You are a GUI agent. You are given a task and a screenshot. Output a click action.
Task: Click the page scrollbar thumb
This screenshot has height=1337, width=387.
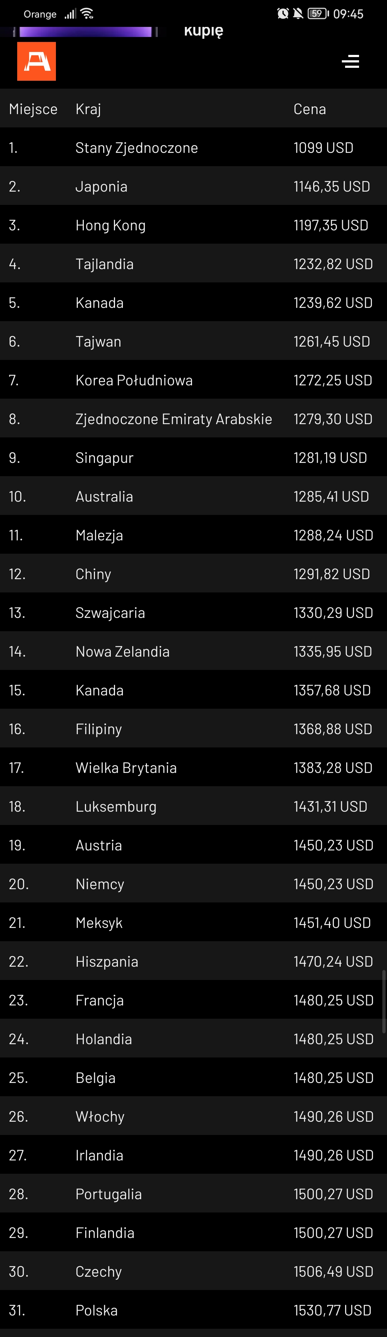point(383,1001)
